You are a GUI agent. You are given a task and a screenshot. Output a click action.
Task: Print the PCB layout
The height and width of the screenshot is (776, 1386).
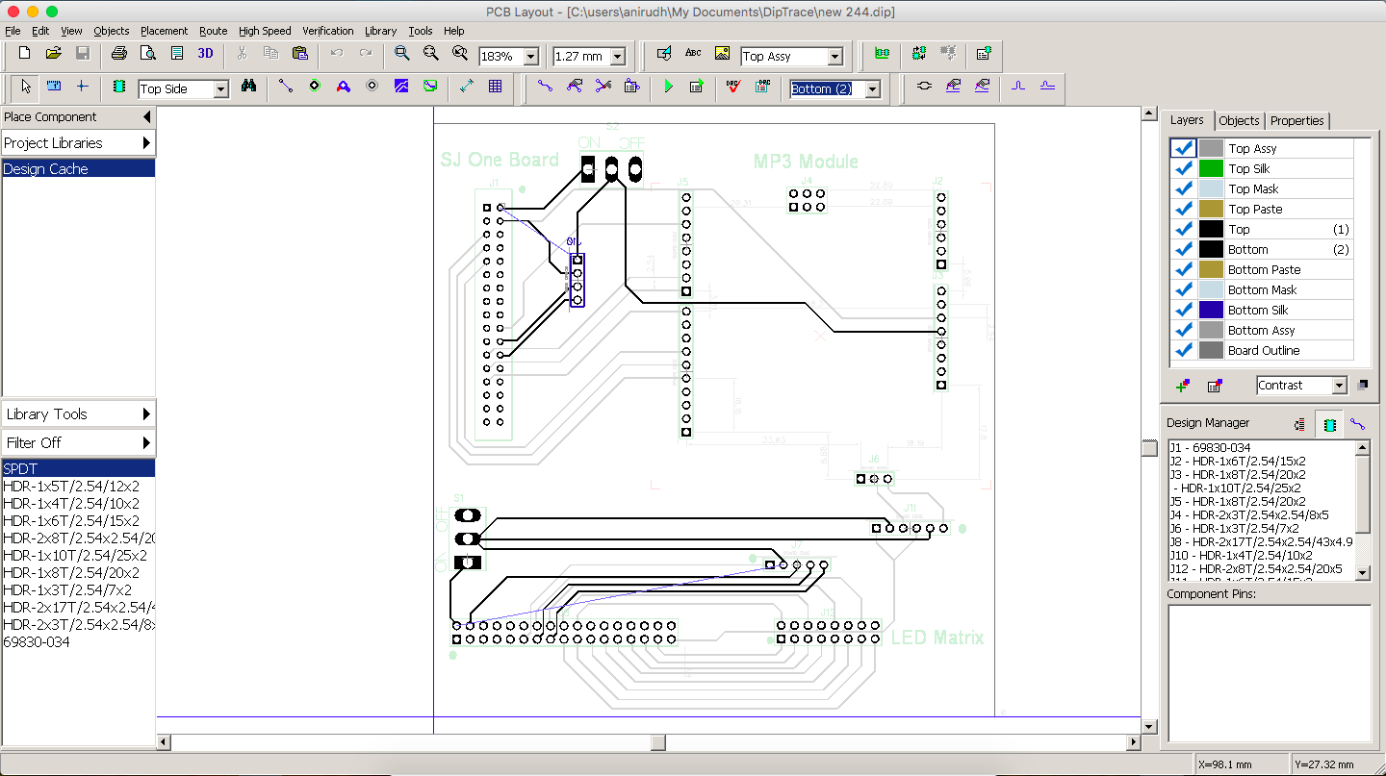click(x=118, y=54)
